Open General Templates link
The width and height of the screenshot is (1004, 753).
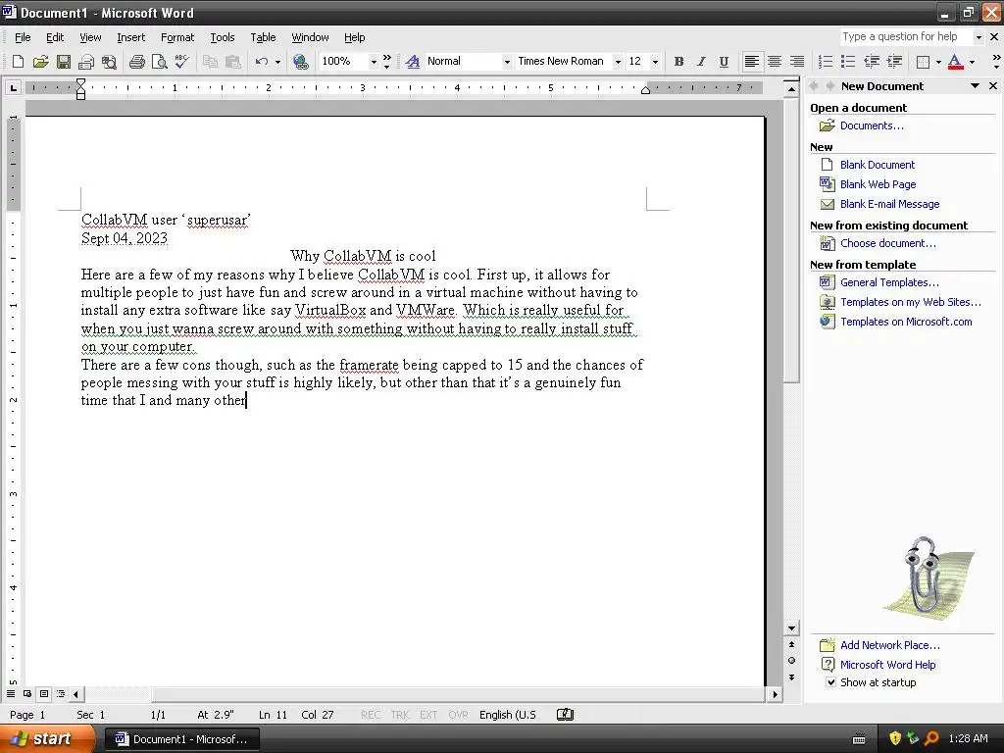pyautogui.click(x=889, y=282)
